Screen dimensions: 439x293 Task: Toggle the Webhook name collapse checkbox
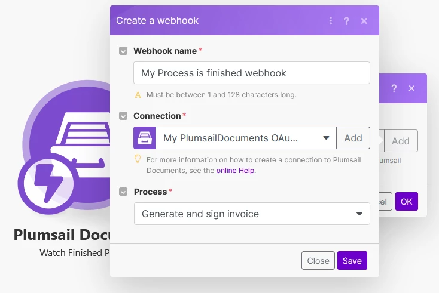tap(123, 51)
